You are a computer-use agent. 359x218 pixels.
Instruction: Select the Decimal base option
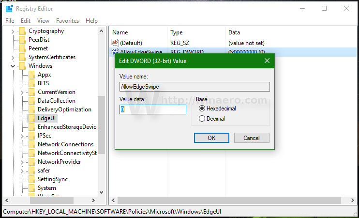click(x=202, y=119)
